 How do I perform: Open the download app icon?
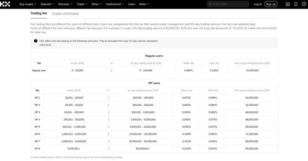tap(288, 4)
